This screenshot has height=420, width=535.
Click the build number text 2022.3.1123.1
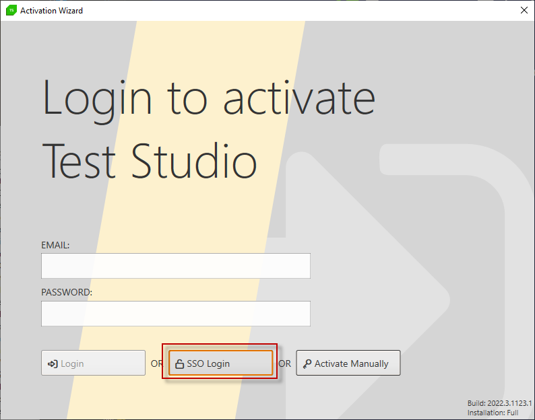click(509, 403)
